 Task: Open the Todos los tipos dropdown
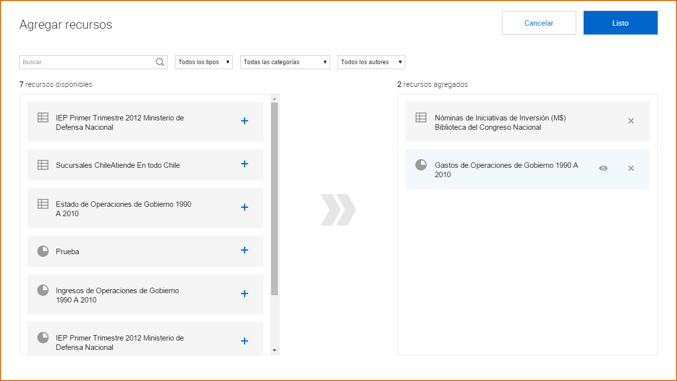204,62
